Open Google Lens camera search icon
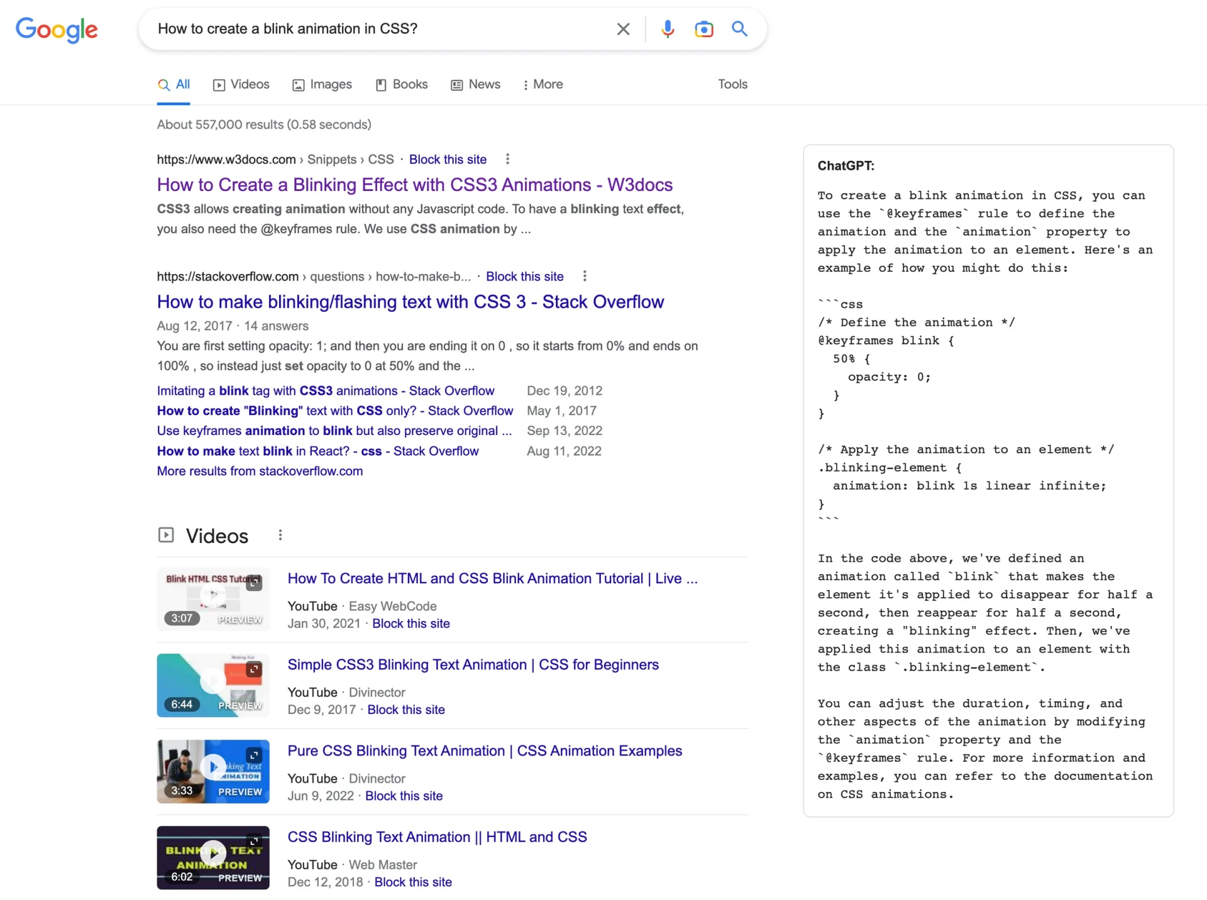This screenshot has height=900, width=1207. pos(703,29)
